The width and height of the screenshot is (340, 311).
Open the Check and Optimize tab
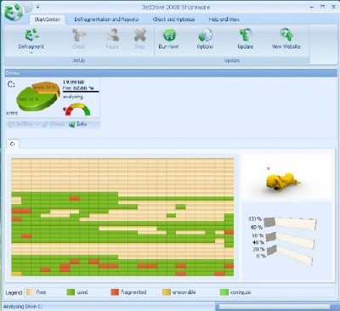point(173,20)
